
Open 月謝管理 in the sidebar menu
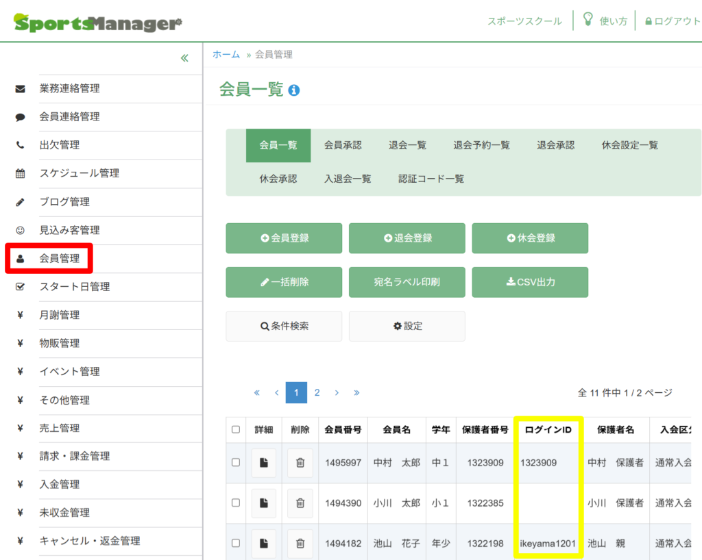[60, 315]
